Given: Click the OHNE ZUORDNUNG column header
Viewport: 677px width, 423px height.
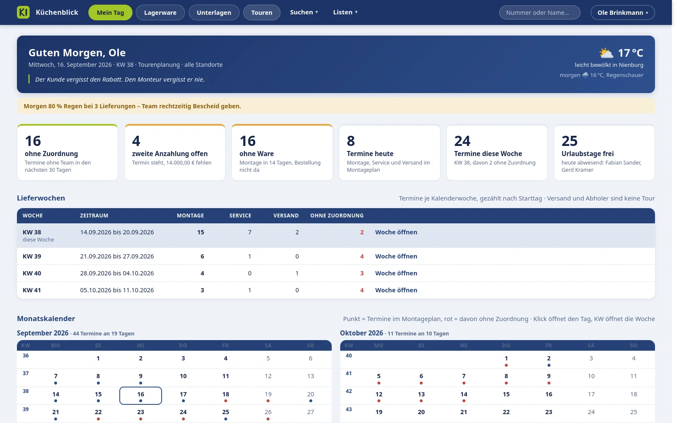Looking at the screenshot, I should pos(337,216).
